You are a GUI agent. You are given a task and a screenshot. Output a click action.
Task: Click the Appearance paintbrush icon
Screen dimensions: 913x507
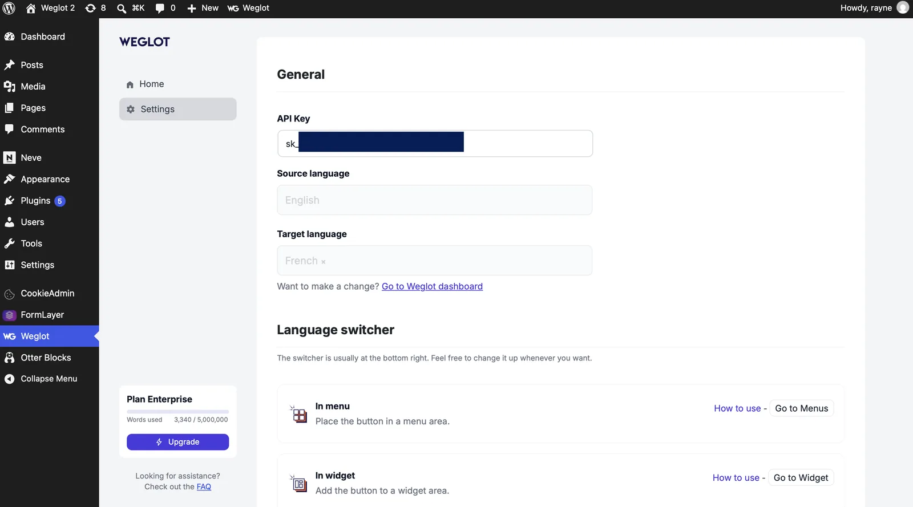pyautogui.click(x=9, y=179)
